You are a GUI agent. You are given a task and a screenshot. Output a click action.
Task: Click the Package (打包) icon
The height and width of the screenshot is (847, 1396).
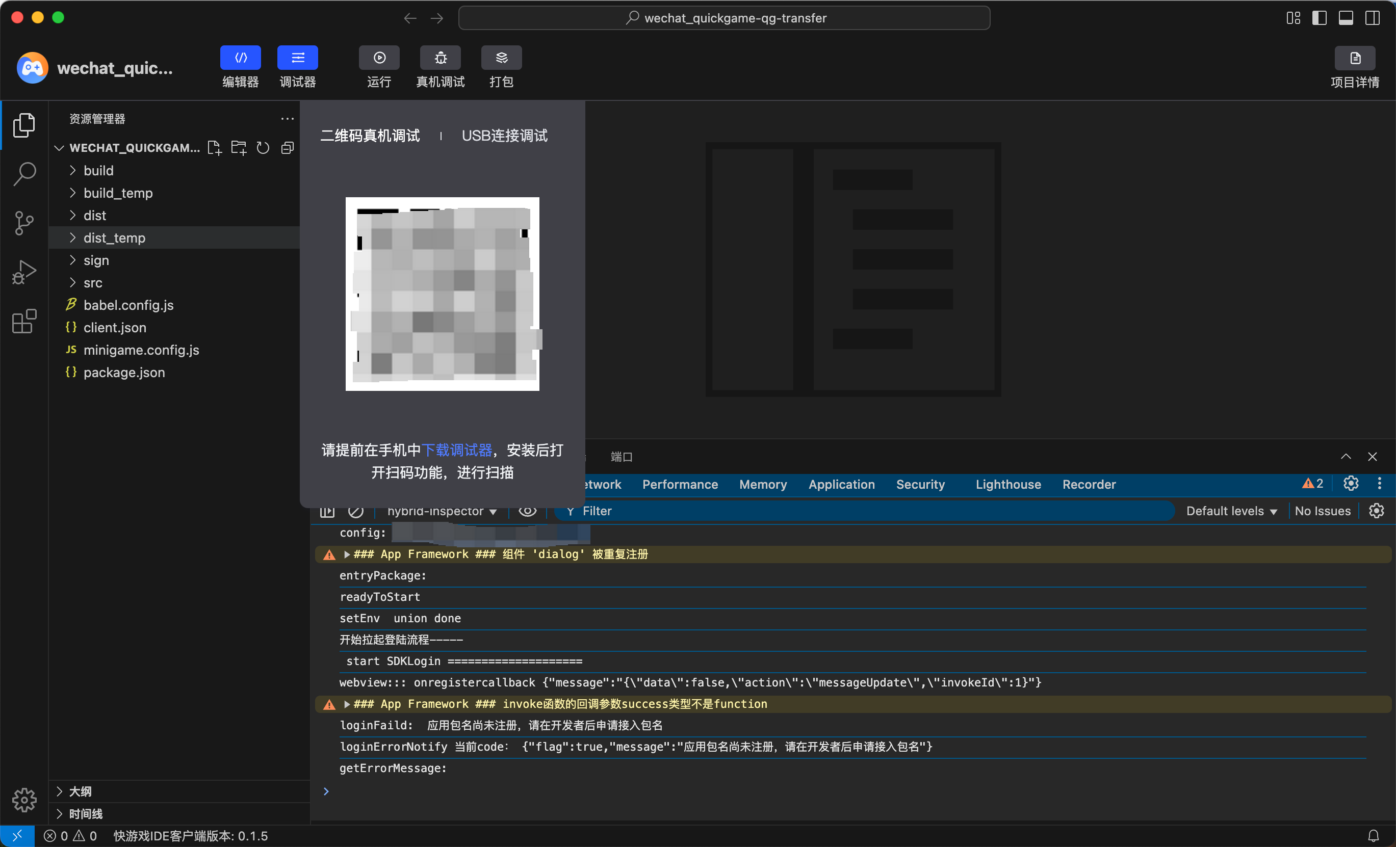pyautogui.click(x=501, y=58)
